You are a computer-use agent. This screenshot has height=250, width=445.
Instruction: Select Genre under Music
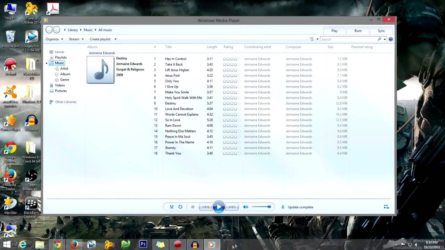pyautogui.click(x=64, y=80)
